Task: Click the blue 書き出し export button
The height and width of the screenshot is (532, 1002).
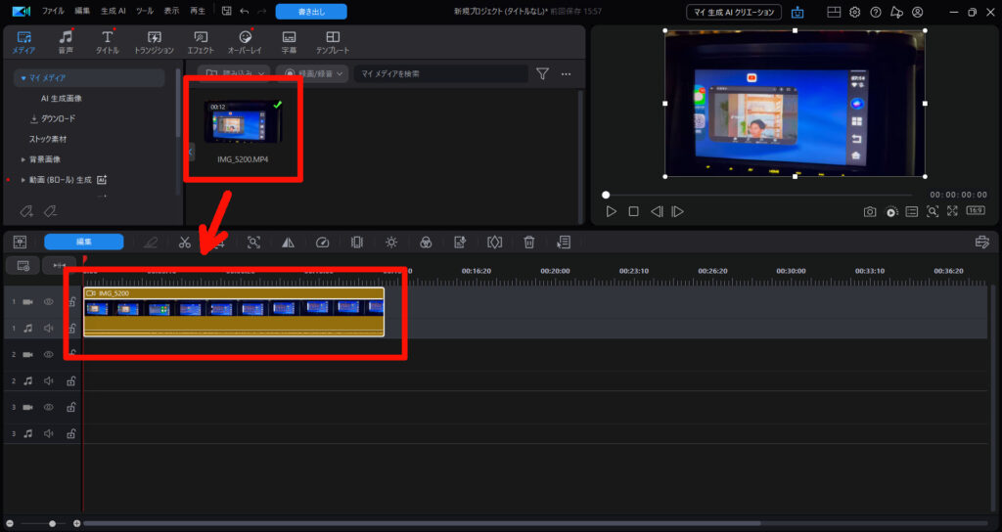Action: pyautogui.click(x=310, y=12)
